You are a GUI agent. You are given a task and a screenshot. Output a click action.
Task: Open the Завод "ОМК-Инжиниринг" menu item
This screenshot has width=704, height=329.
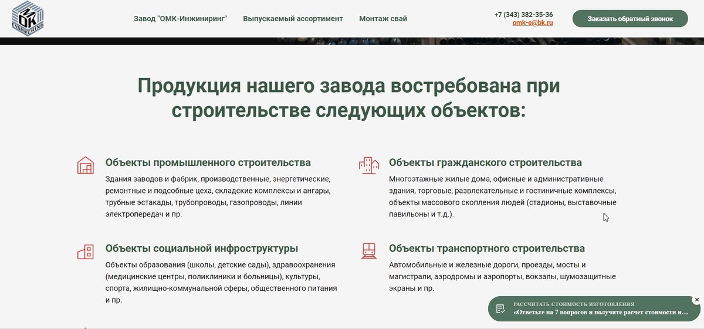[180, 19]
